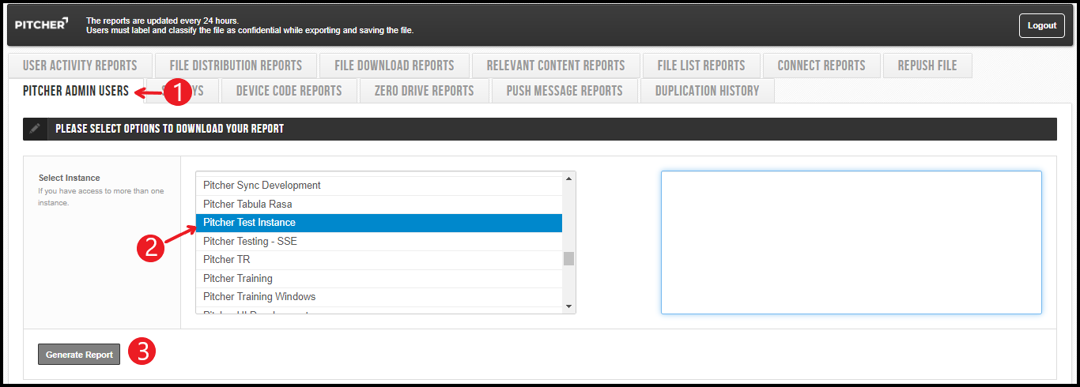Open the Connect Reports tab
The height and width of the screenshot is (387, 1080).
(821, 66)
